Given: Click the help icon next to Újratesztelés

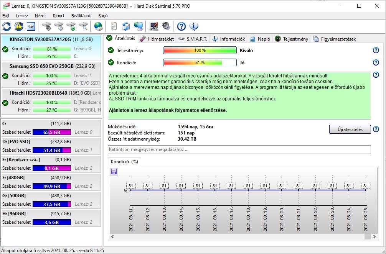Looking at the screenshot, I should point(376,129).
